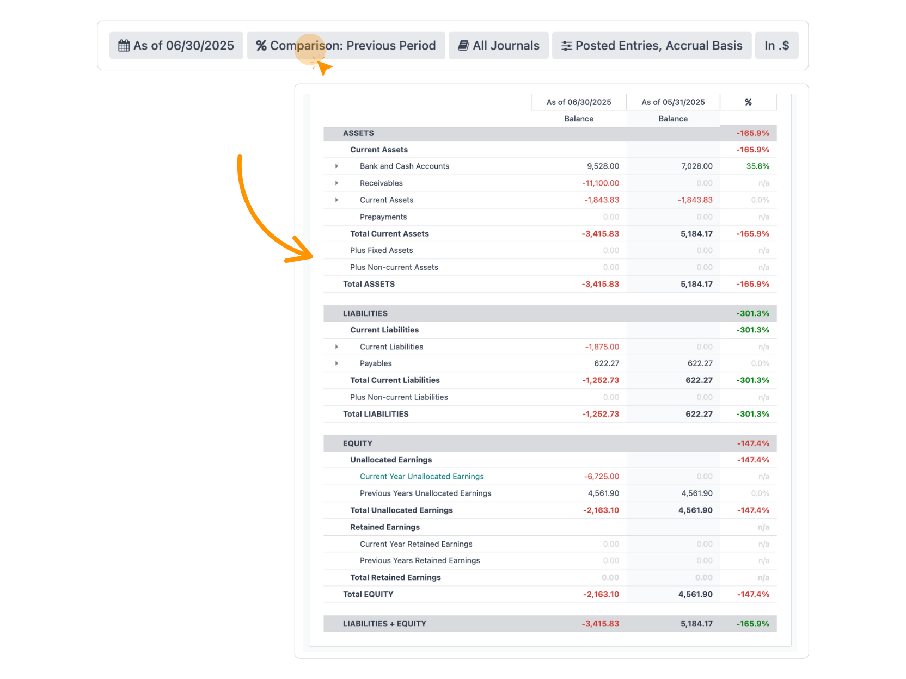The height and width of the screenshot is (679, 906).
Task: Open the All Journals selector
Action: 498,45
